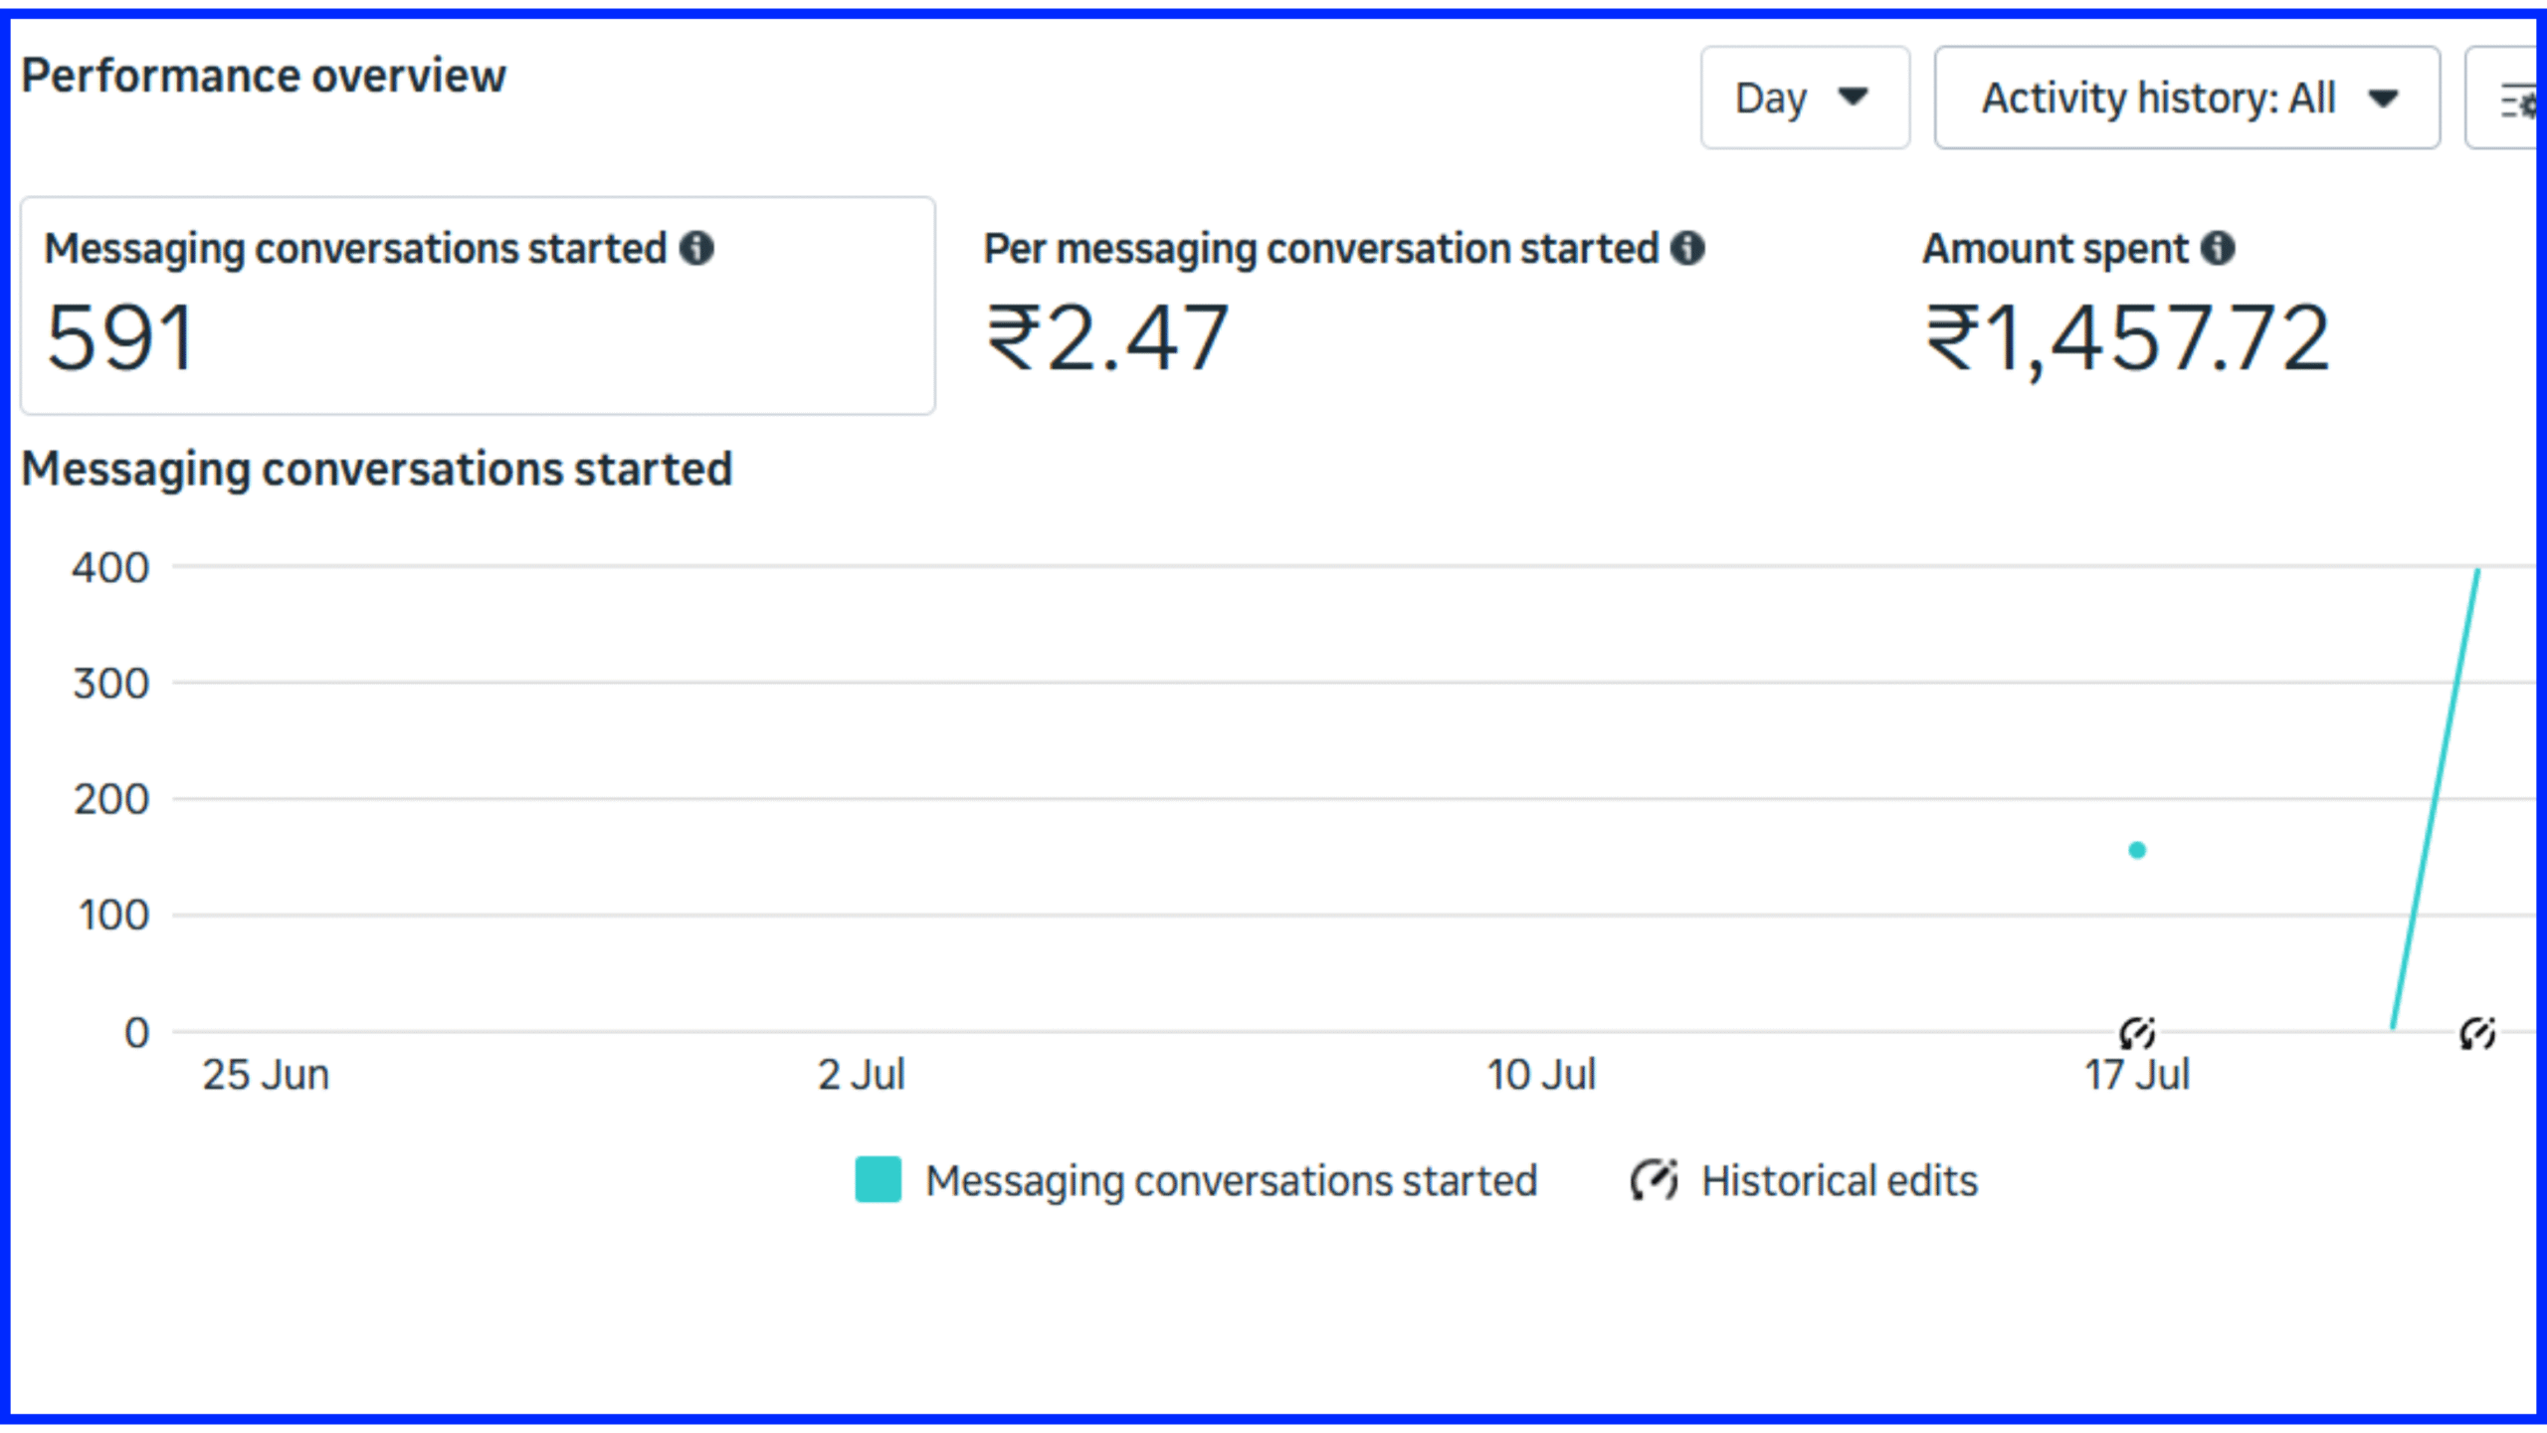Image resolution: width=2547 pixels, height=1433 pixels.
Task: Click the 25 Jun date label
Action: point(266,1075)
